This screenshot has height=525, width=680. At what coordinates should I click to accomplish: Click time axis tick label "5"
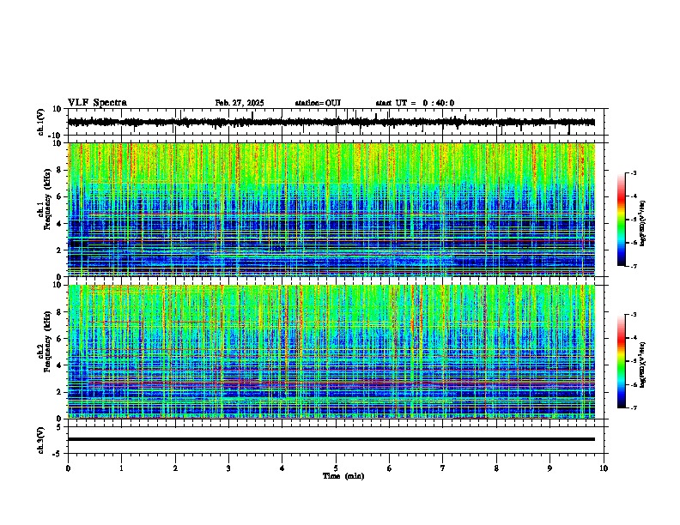[336, 468]
